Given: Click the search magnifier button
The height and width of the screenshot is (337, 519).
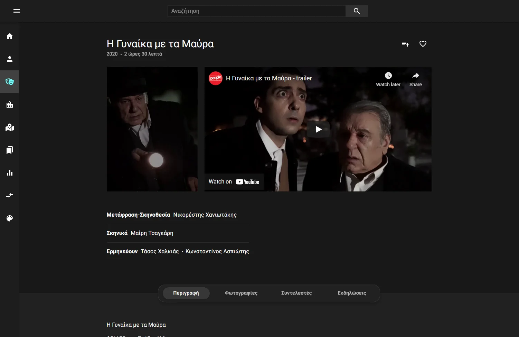Looking at the screenshot, I should tap(357, 11).
